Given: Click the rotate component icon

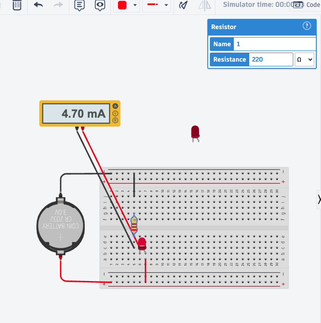Looking at the screenshot, I should (x=183, y=5).
